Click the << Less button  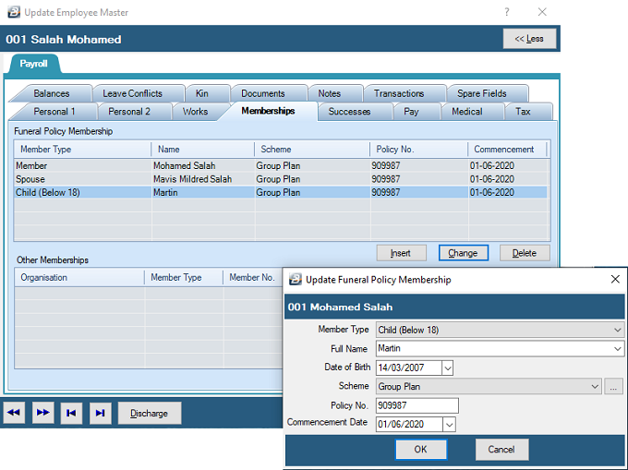click(529, 39)
